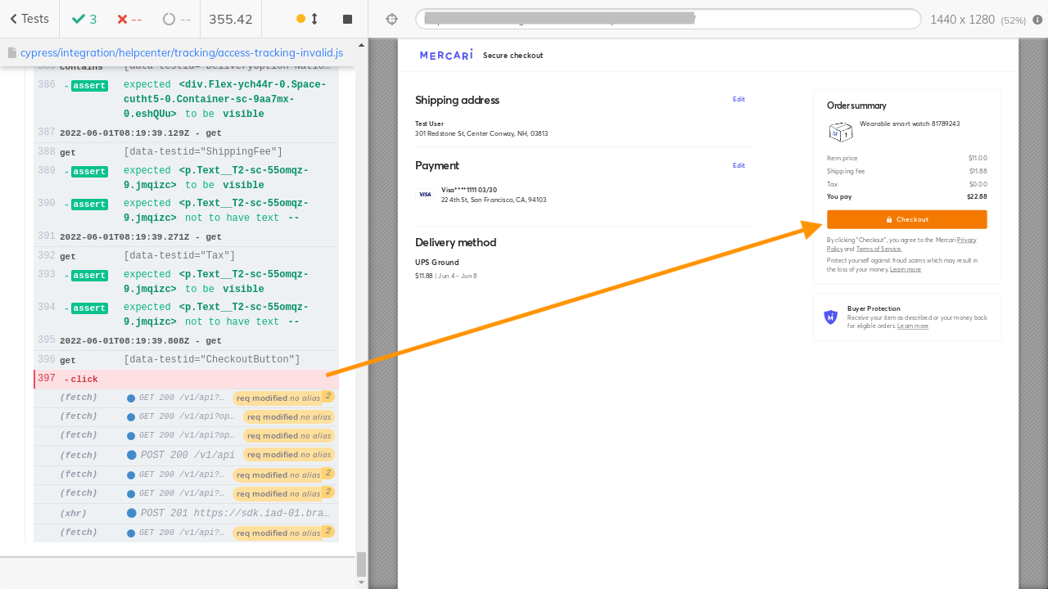Open viewport size 1440 x 1280 info
The width and height of the screenshot is (1048, 589).
coord(978,20)
